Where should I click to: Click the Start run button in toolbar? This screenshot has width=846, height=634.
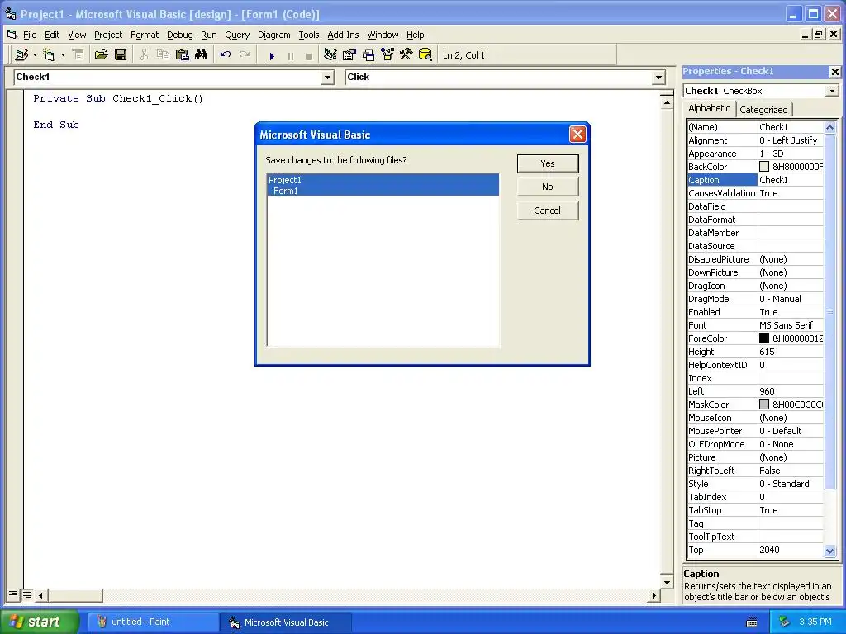point(272,55)
